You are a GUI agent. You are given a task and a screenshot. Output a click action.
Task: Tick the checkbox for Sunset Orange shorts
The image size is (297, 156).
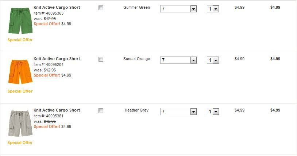[x=101, y=59]
